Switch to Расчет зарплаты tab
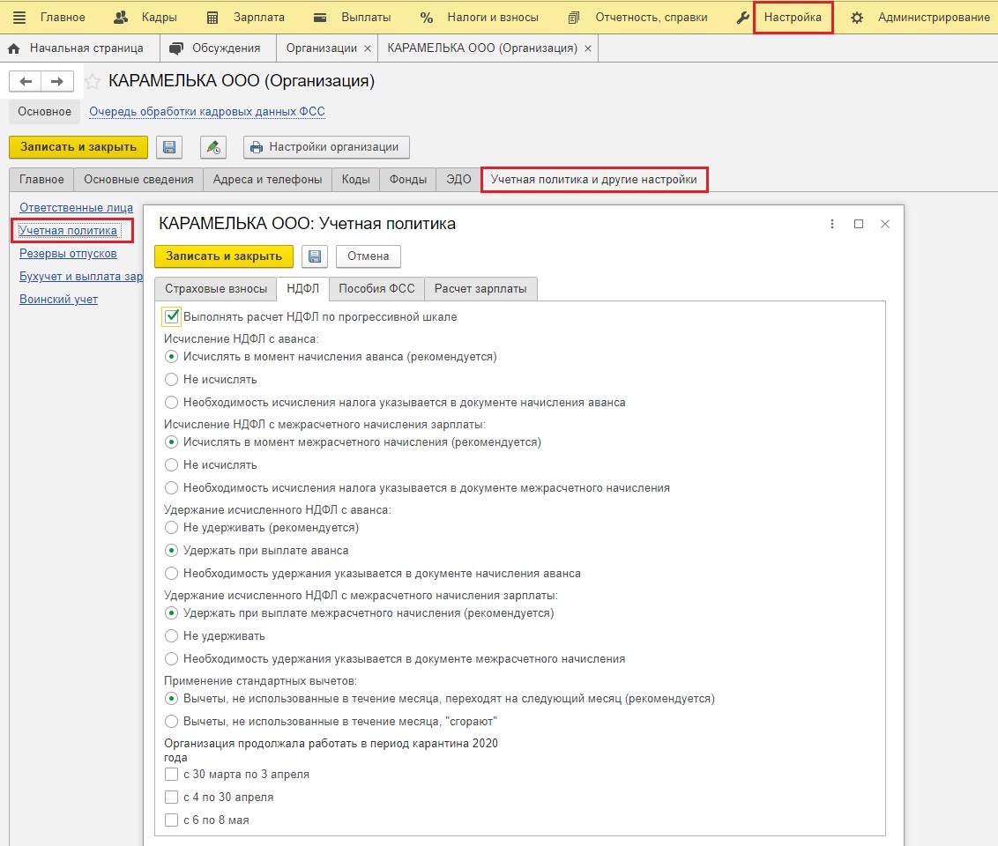The height and width of the screenshot is (846, 998). [x=480, y=289]
